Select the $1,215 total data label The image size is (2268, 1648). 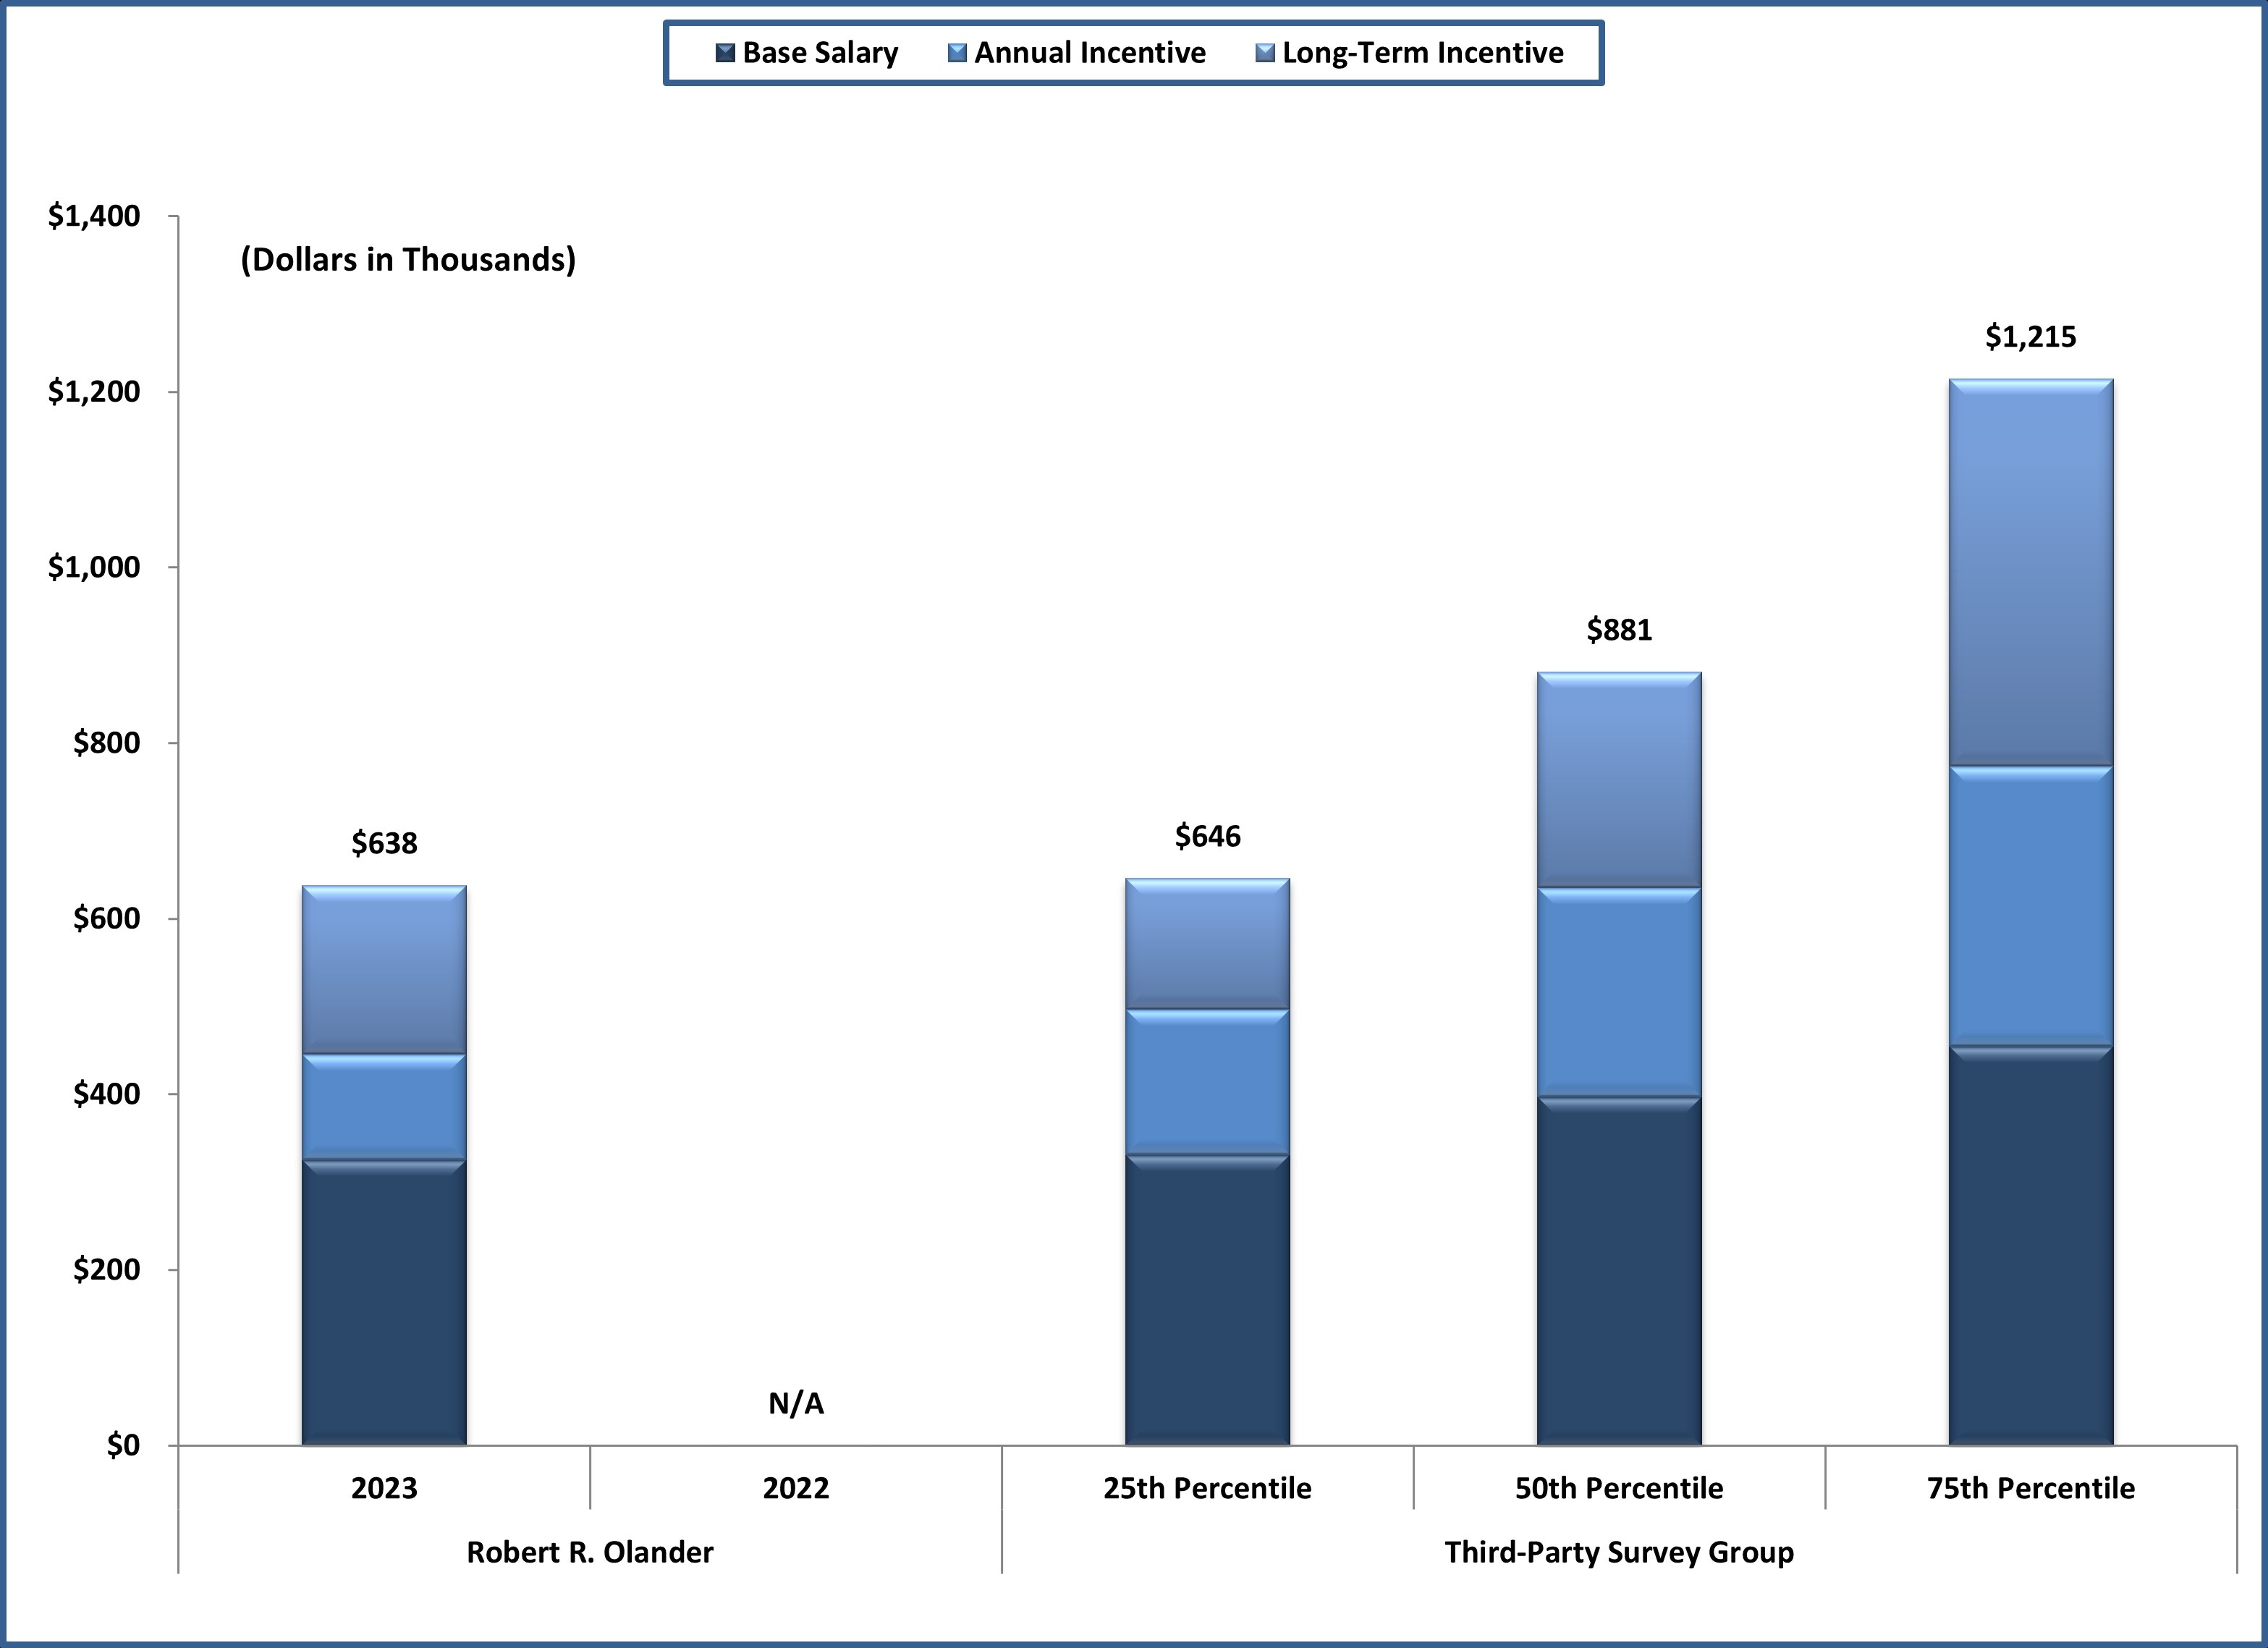coord(2031,337)
